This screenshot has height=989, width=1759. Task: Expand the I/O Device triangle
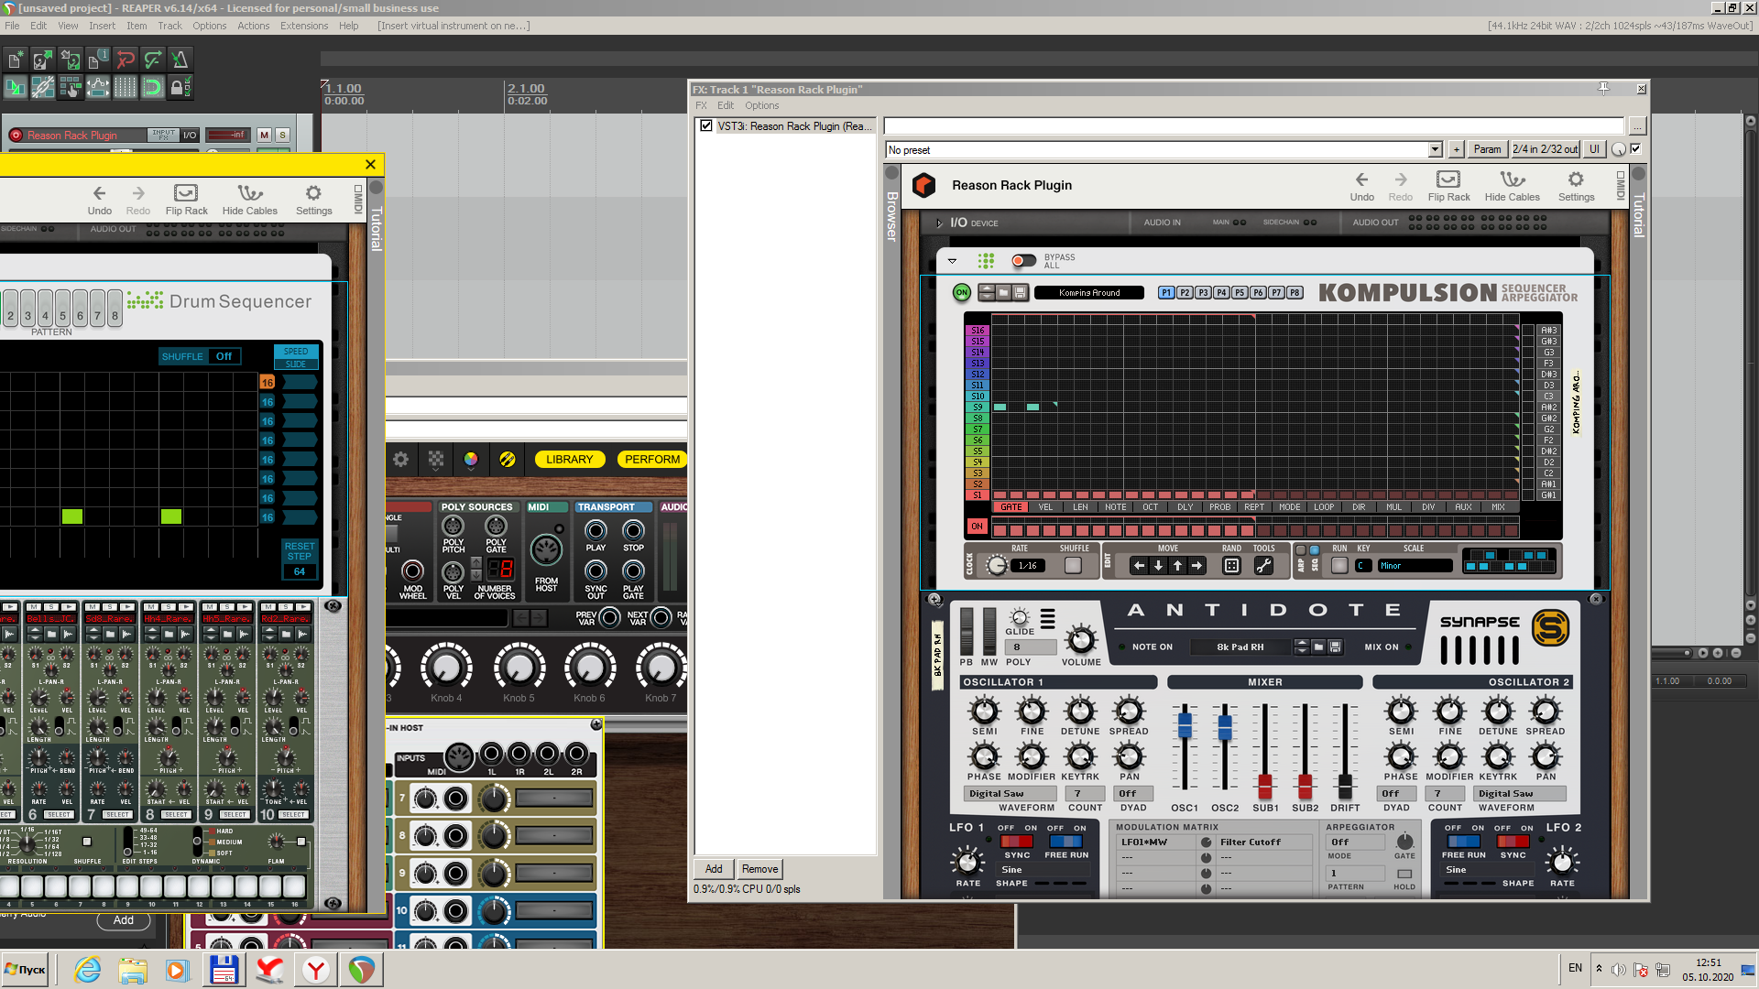[x=939, y=223]
